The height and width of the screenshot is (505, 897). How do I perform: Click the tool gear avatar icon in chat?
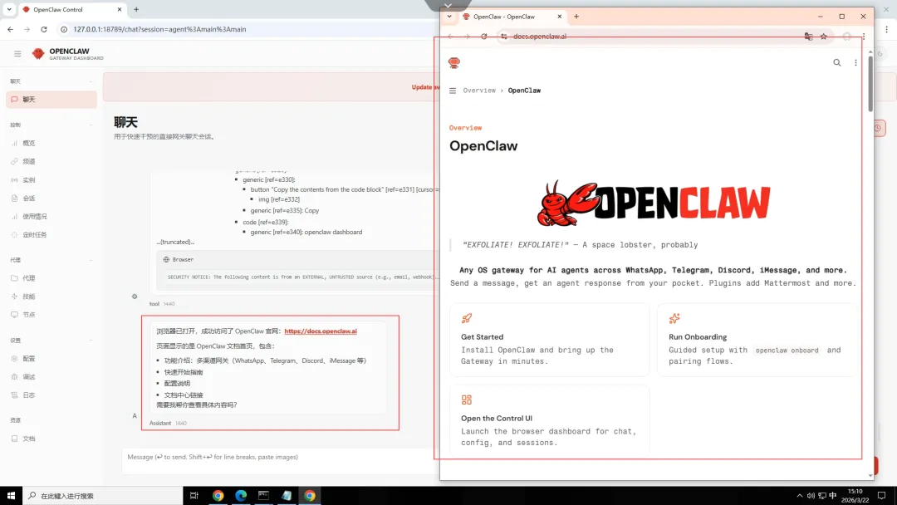135,297
